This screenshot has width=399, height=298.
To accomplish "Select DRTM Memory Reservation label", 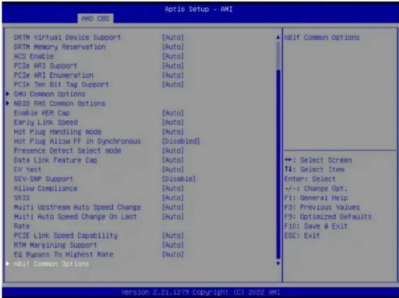I will (x=60, y=47).
